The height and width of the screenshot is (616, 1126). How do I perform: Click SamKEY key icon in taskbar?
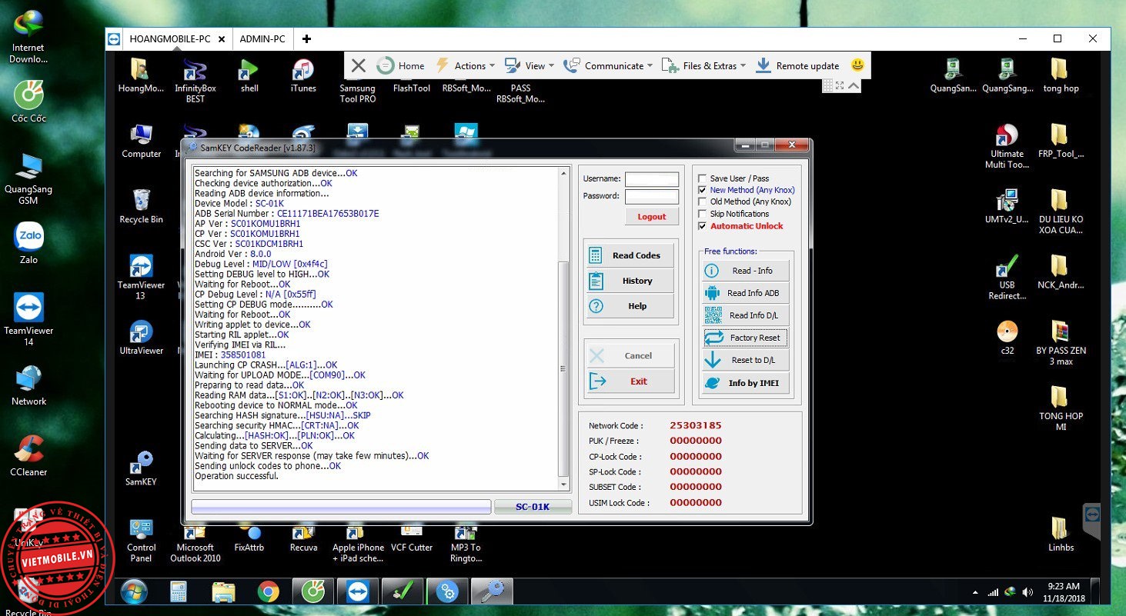pyautogui.click(x=492, y=591)
